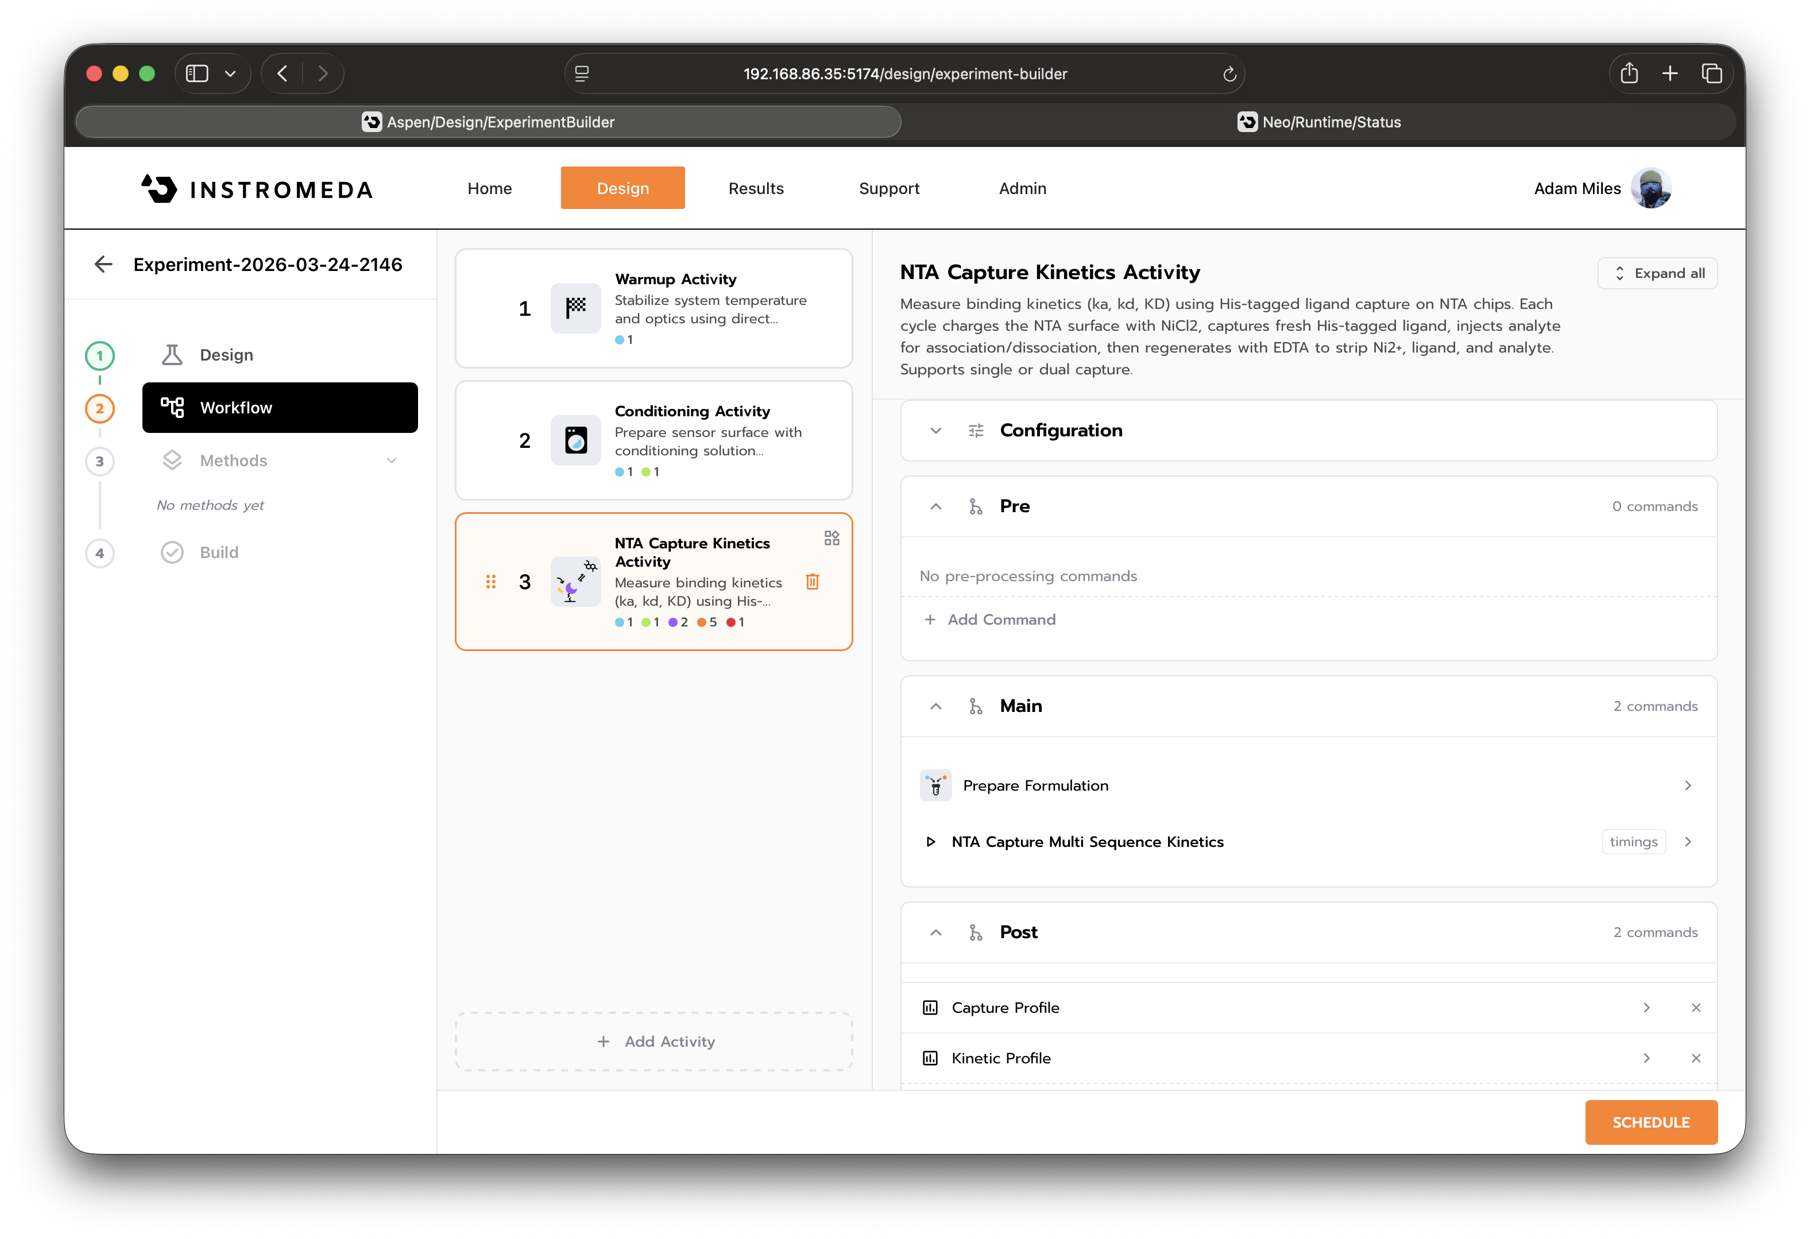Expand the Methods dropdown chevron
Viewport: 1810px width, 1239px height.
click(393, 460)
